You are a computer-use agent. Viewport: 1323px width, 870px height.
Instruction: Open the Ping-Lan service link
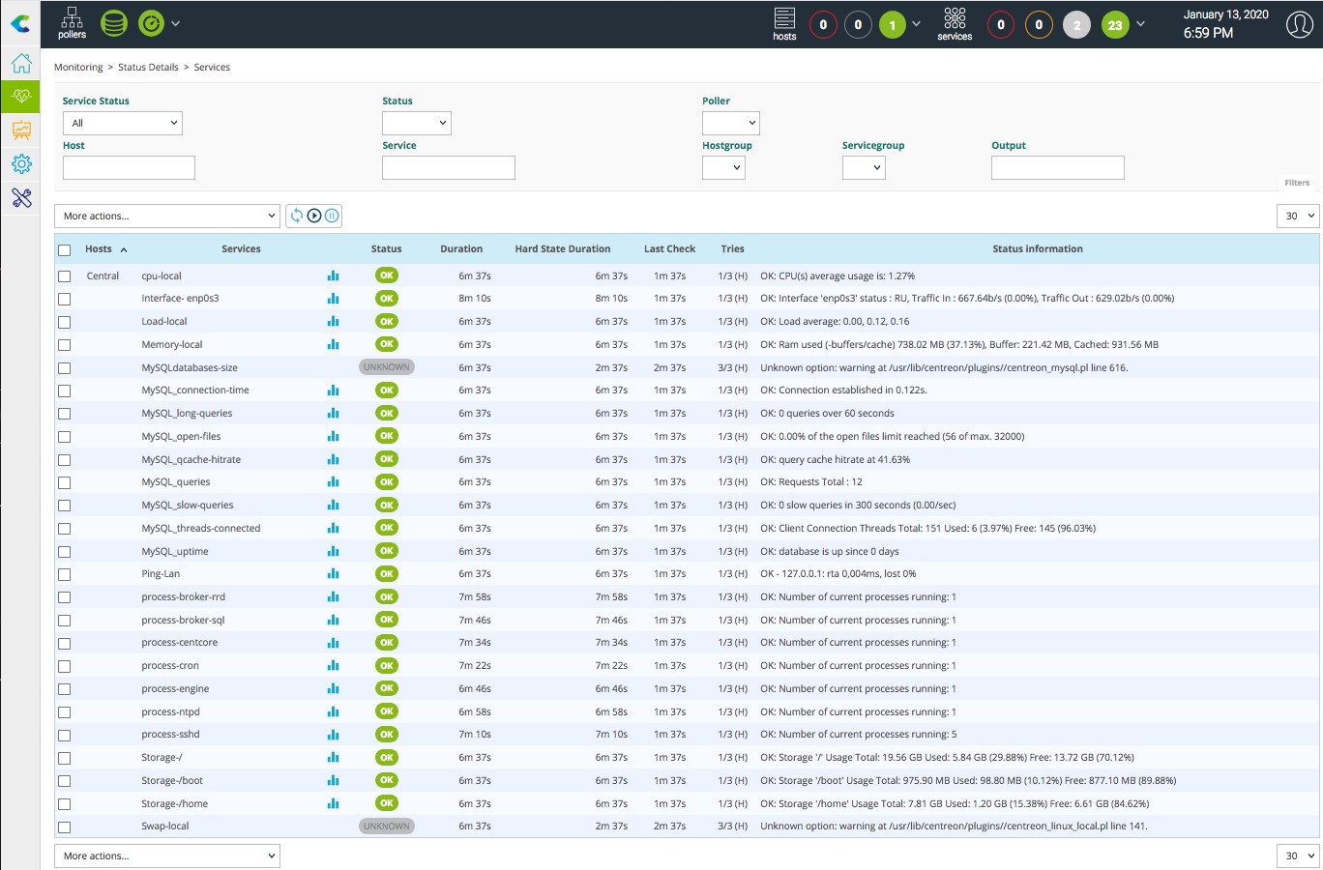[161, 574]
